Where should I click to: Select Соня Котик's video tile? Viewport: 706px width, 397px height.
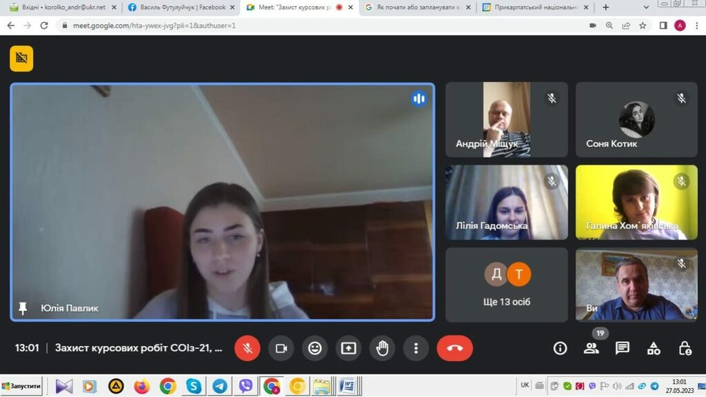point(636,120)
